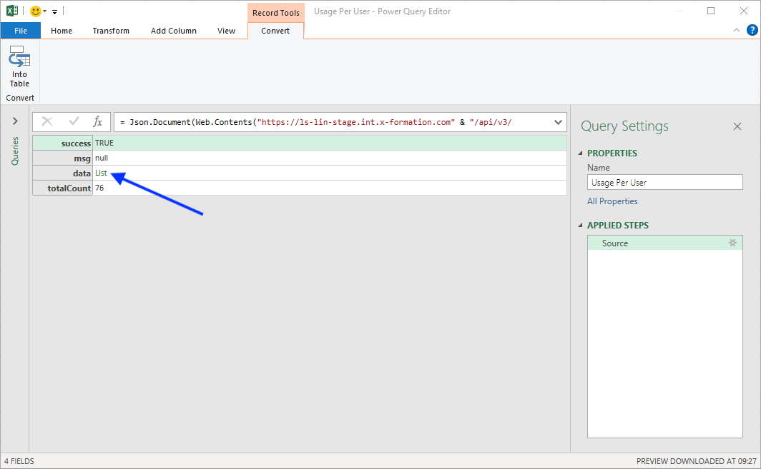Maximize the Power Query Editor window
The height and width of the screenshot is (469, 761).
pyautogui.click(x=711, y=11)
